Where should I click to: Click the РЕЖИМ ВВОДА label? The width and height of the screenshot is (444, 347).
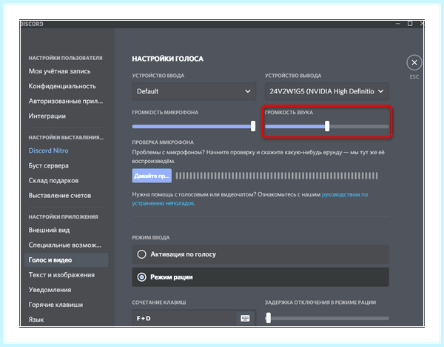click(x=151, y=238)
